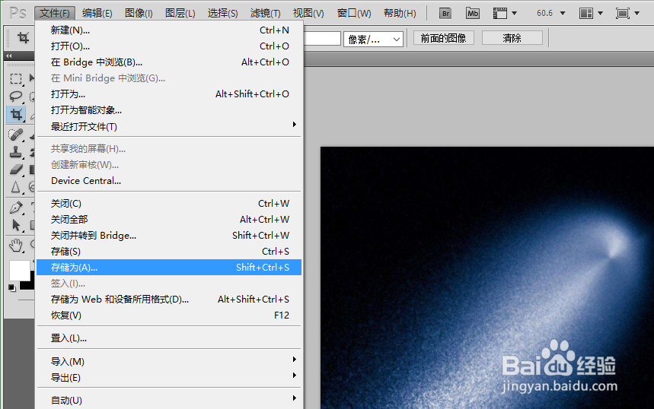Collapse the toolbox with double-arrow icon
This screenshot has width=654, height=409.
pos(9,55)
